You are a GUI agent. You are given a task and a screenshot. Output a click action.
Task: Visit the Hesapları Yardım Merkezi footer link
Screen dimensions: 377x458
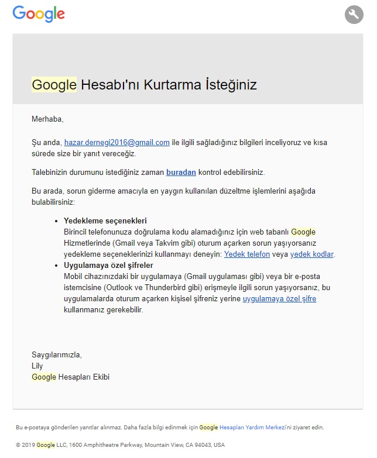[x=252, y=428]
